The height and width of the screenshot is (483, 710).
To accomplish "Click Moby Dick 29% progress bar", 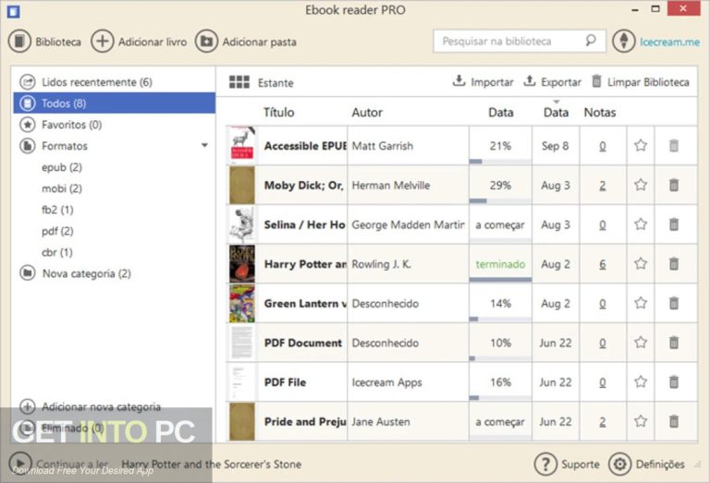I will click(500, 200).
